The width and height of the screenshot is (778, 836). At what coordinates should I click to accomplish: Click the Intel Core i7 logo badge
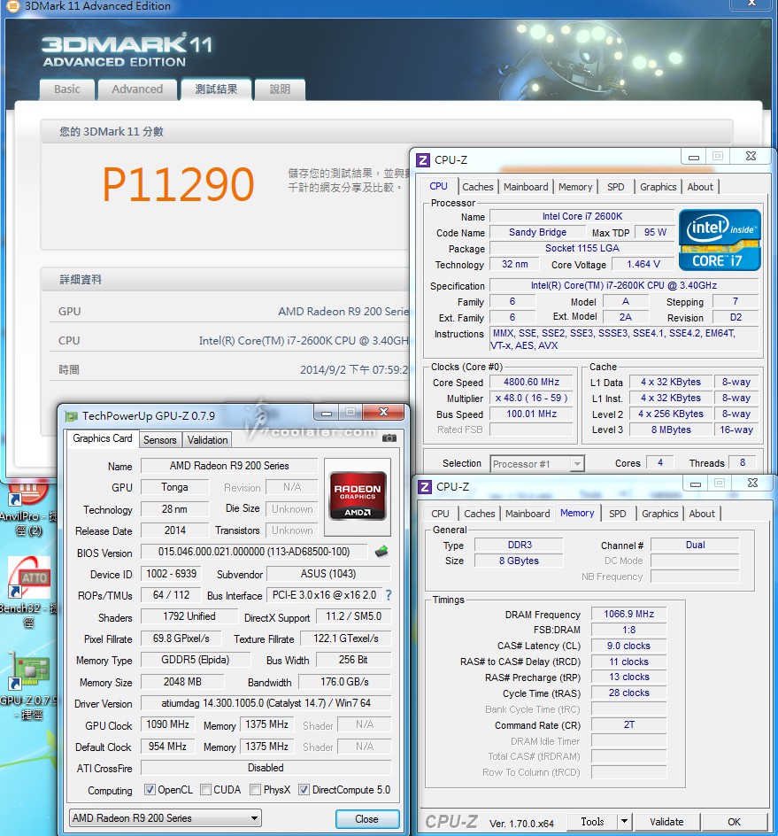(x=720, y=241)
